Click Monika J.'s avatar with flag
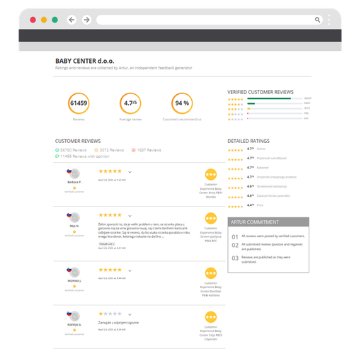 click(x=74, y=272)
